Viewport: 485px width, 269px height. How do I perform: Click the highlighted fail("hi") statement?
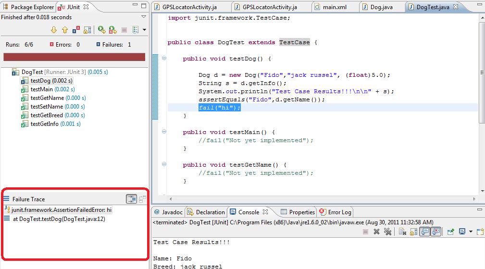219,108
